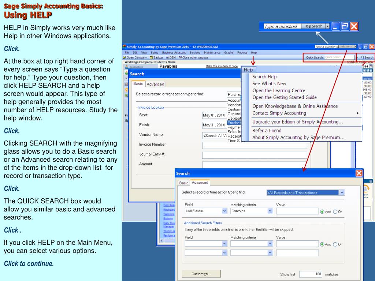Select the Or radio in Additional Search Filters

(x=335, y=244)
